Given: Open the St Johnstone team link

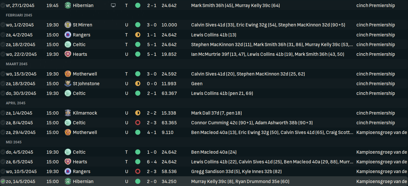Looking at the screenshot, I should 86,83.
